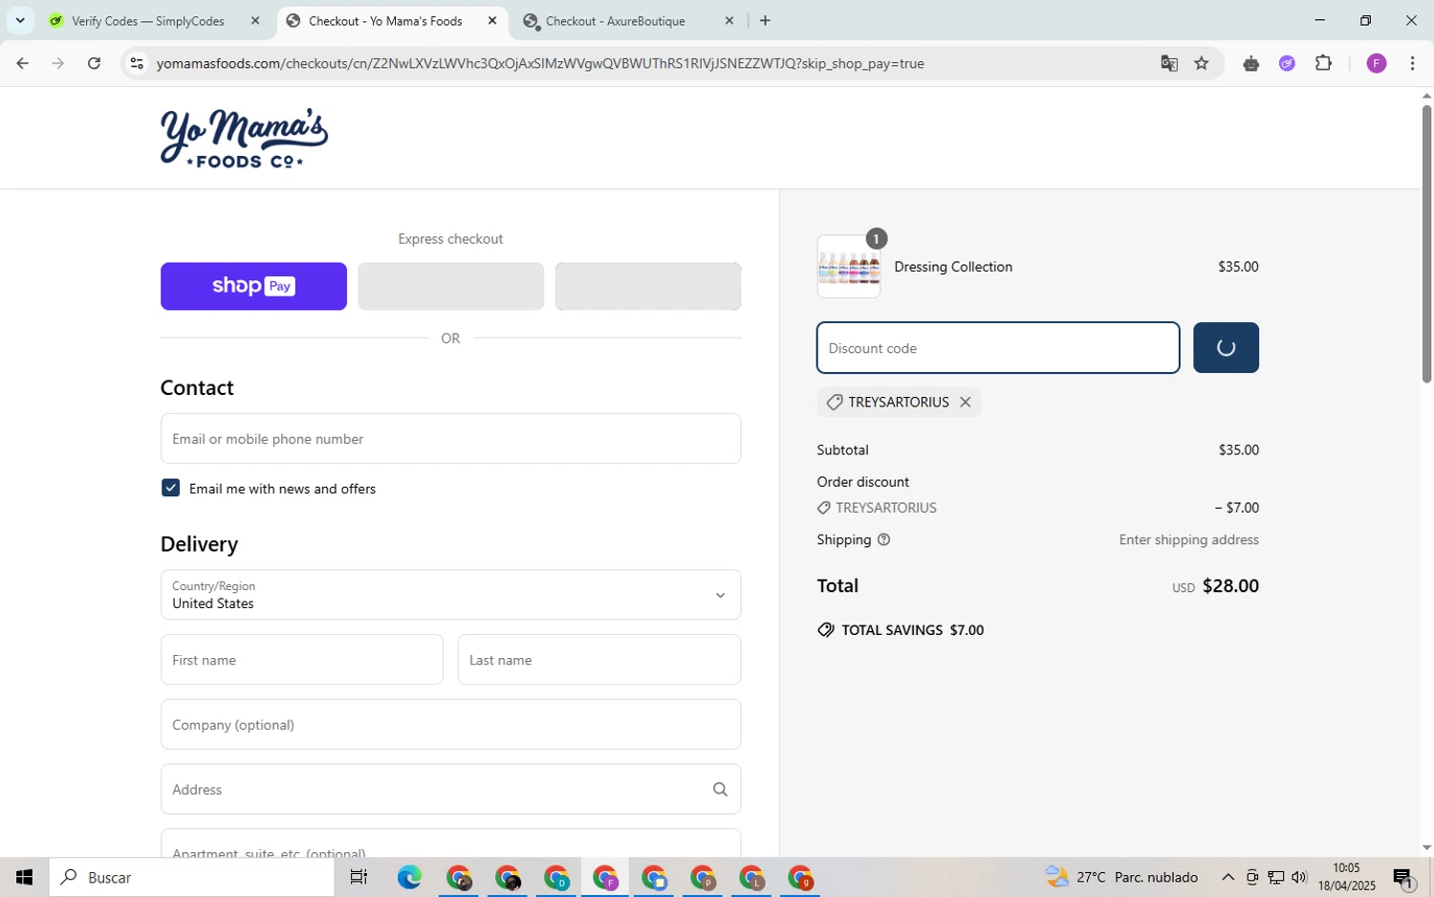1434x897 pixels.
Task: Open a new browser tab
Action: 765,21
